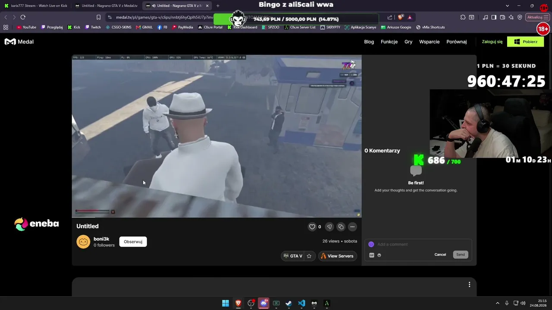
Task: Open the YouTube bookmark
Action: point(26,27)
